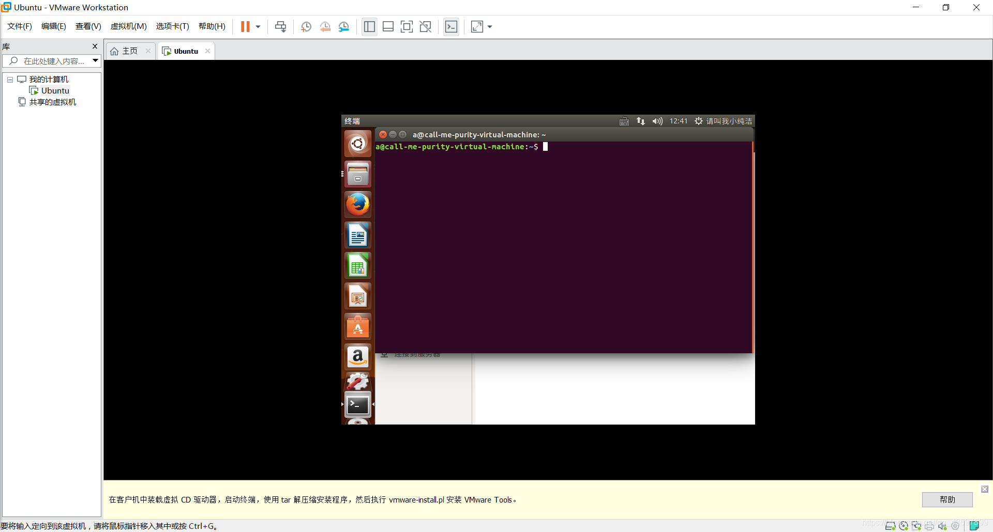Open the 文件(F) menu

(x=20, y=26)
